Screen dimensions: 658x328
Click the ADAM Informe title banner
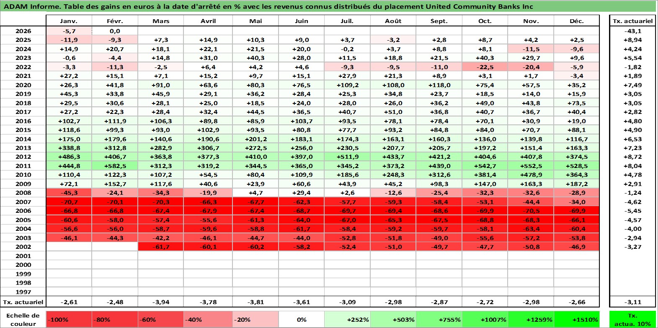(329, 6)
